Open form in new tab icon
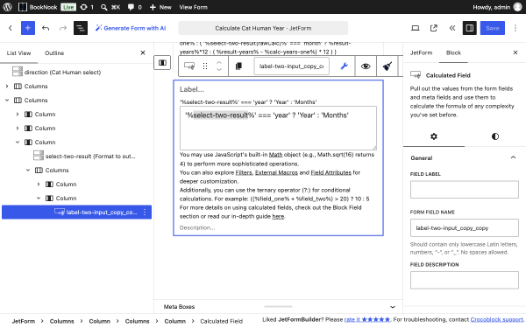 click(433, 28)
